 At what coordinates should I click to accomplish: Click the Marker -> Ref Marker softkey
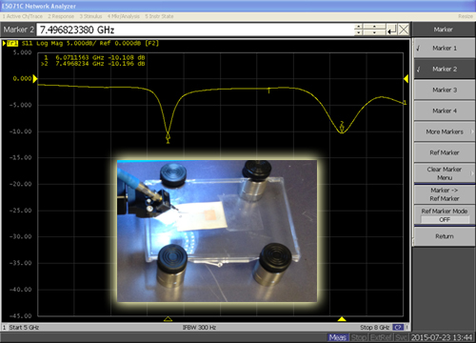[x=445, y=194]
